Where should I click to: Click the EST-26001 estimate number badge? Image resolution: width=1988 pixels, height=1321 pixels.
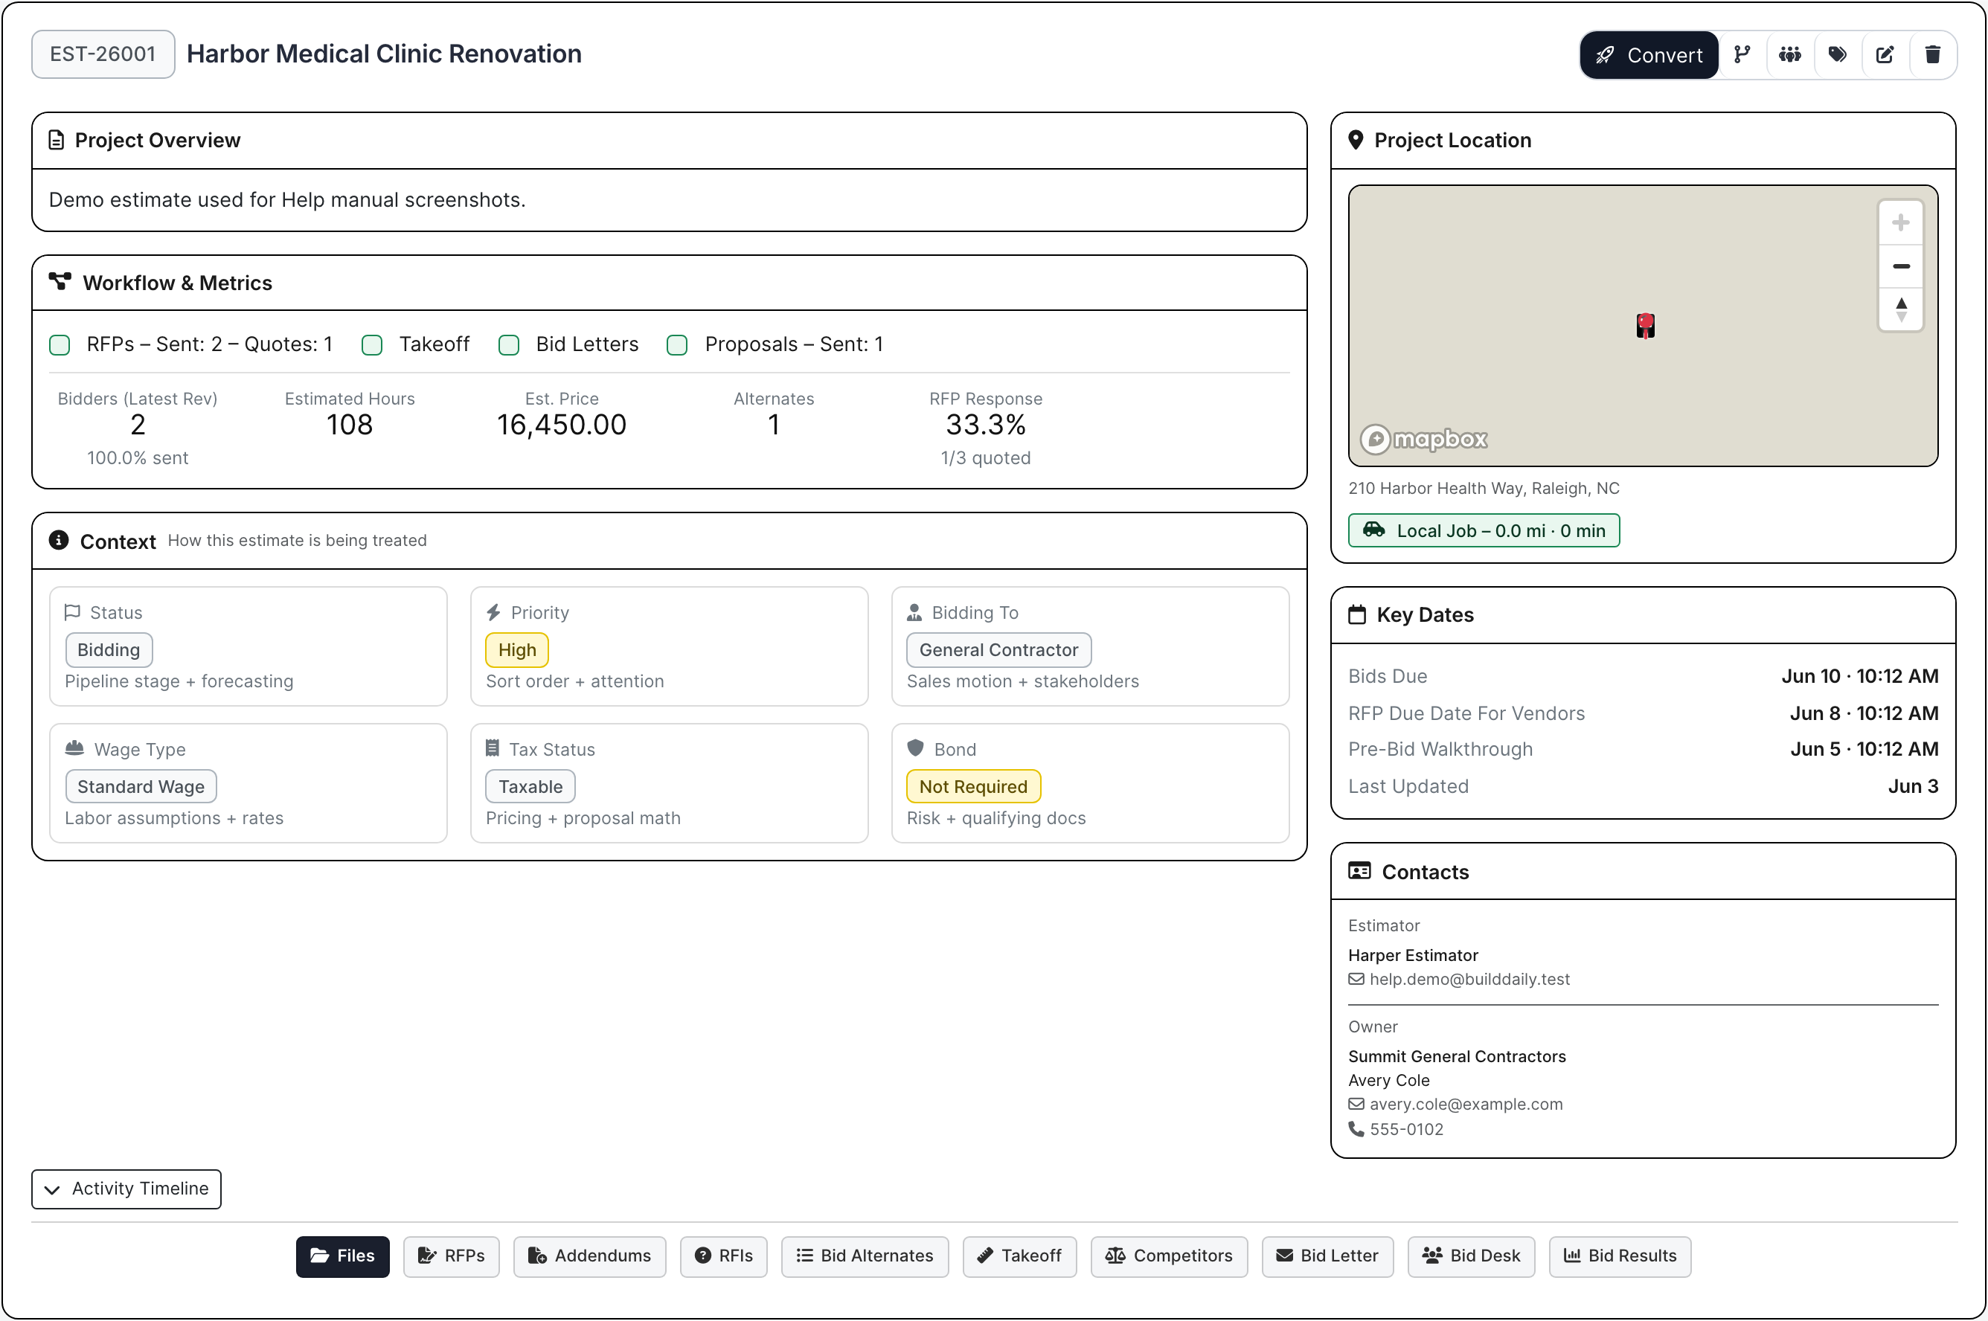[103, 54]
